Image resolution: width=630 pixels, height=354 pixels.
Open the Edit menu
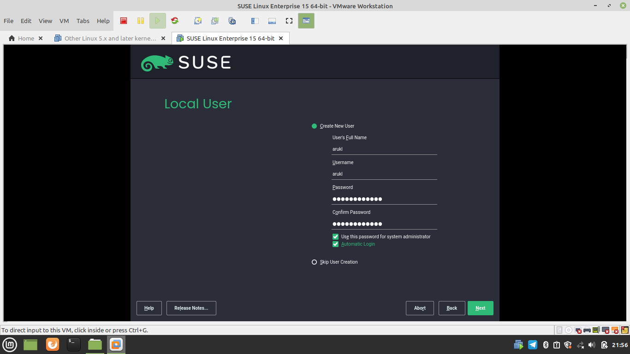pos(26,21)
